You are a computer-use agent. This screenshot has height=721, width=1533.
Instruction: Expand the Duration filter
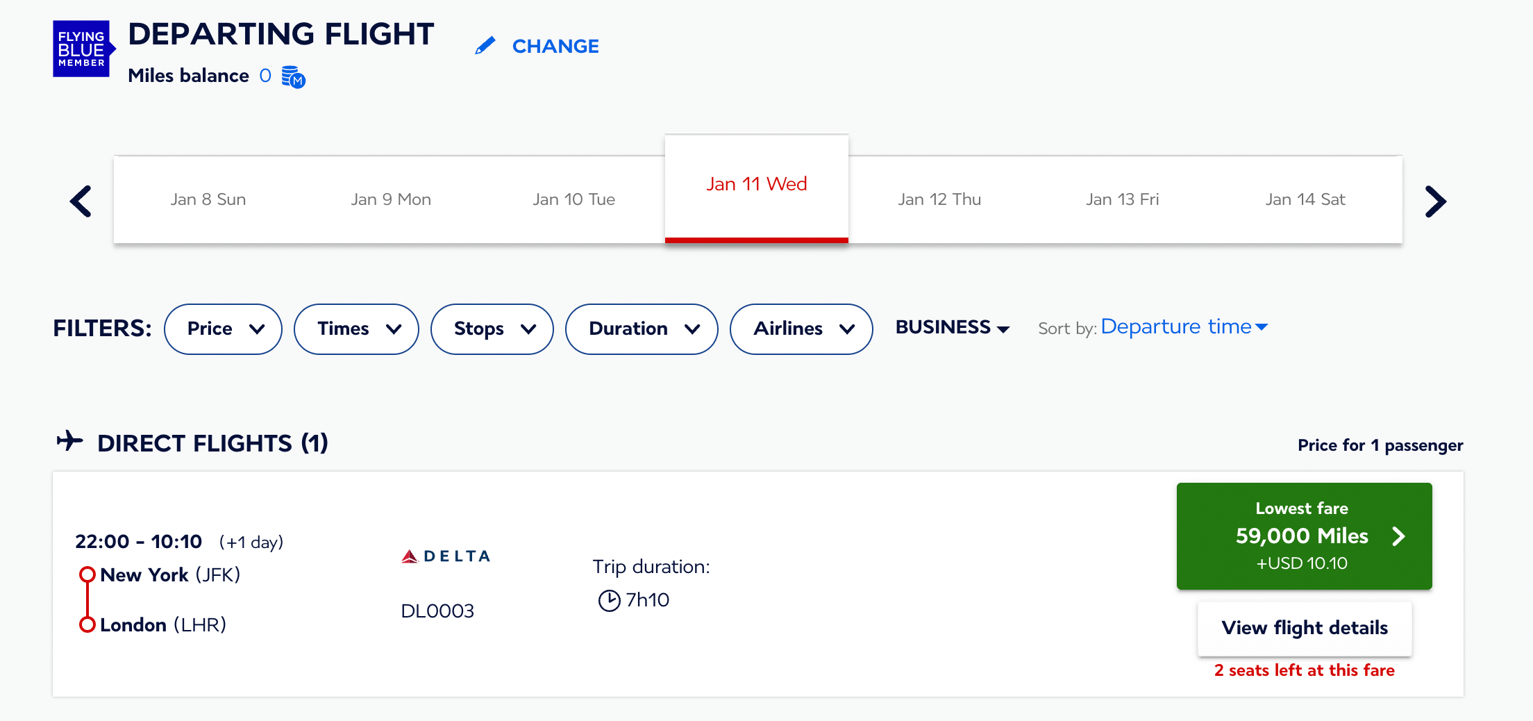tap(642, 329)
